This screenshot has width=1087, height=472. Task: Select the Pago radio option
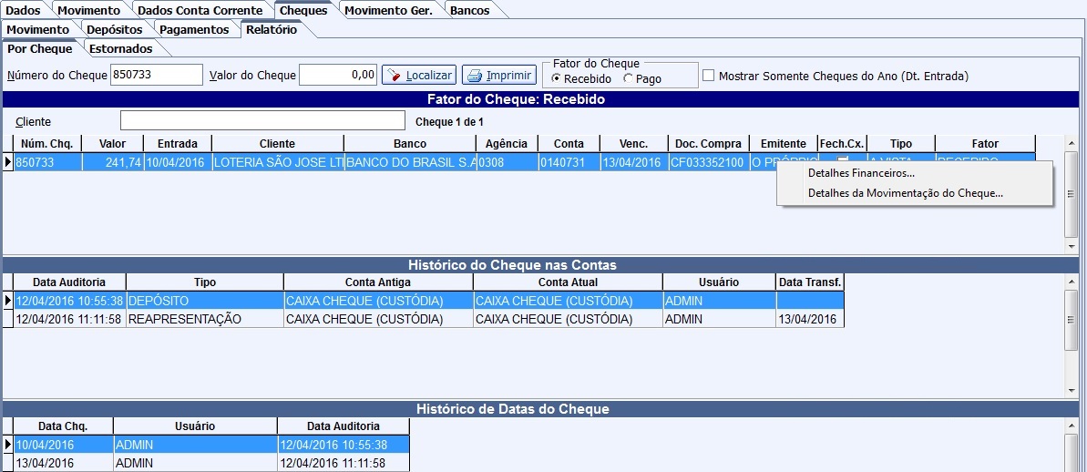pos(642,79)
